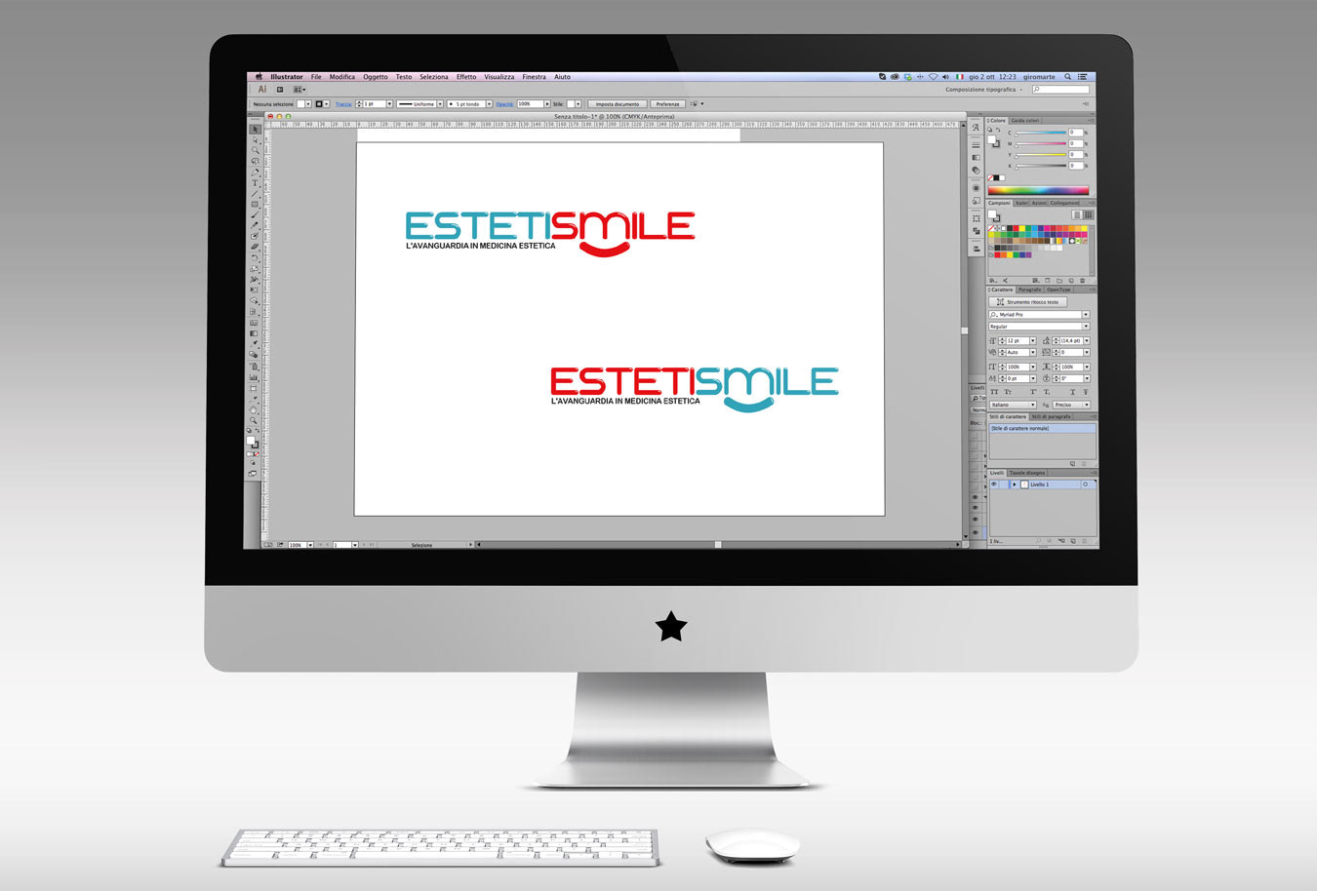Open the 12 pt font size dropdown
1317x891 pixels.
[1033, 341]
